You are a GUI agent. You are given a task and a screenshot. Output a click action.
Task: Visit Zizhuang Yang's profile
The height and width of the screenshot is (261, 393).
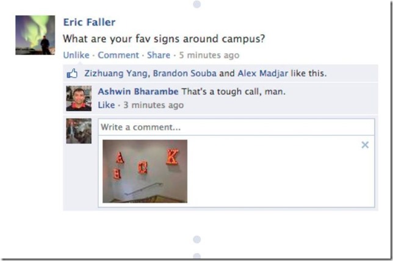[x=115, y=74]
